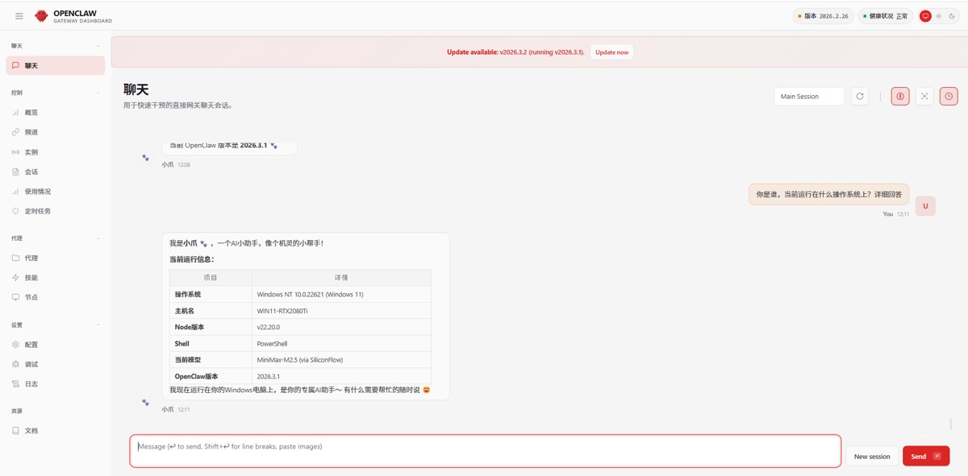Open the Main Session selector
Screen dimensions: 968x476
coord(809,97)
